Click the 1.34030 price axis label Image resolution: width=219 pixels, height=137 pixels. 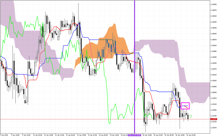tap(214, 92)
